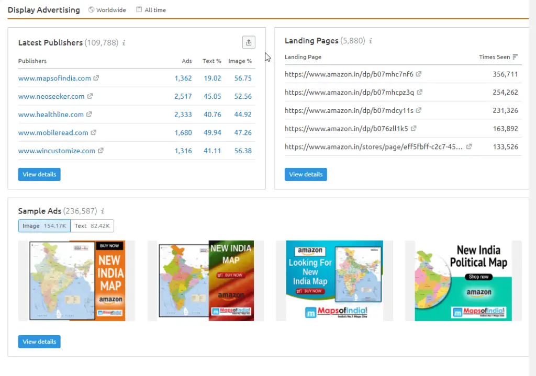Viewport: 536px width, 376px height.
Task: Open the www.mapsofindia.com publisher link
Action: pos(54,78)
